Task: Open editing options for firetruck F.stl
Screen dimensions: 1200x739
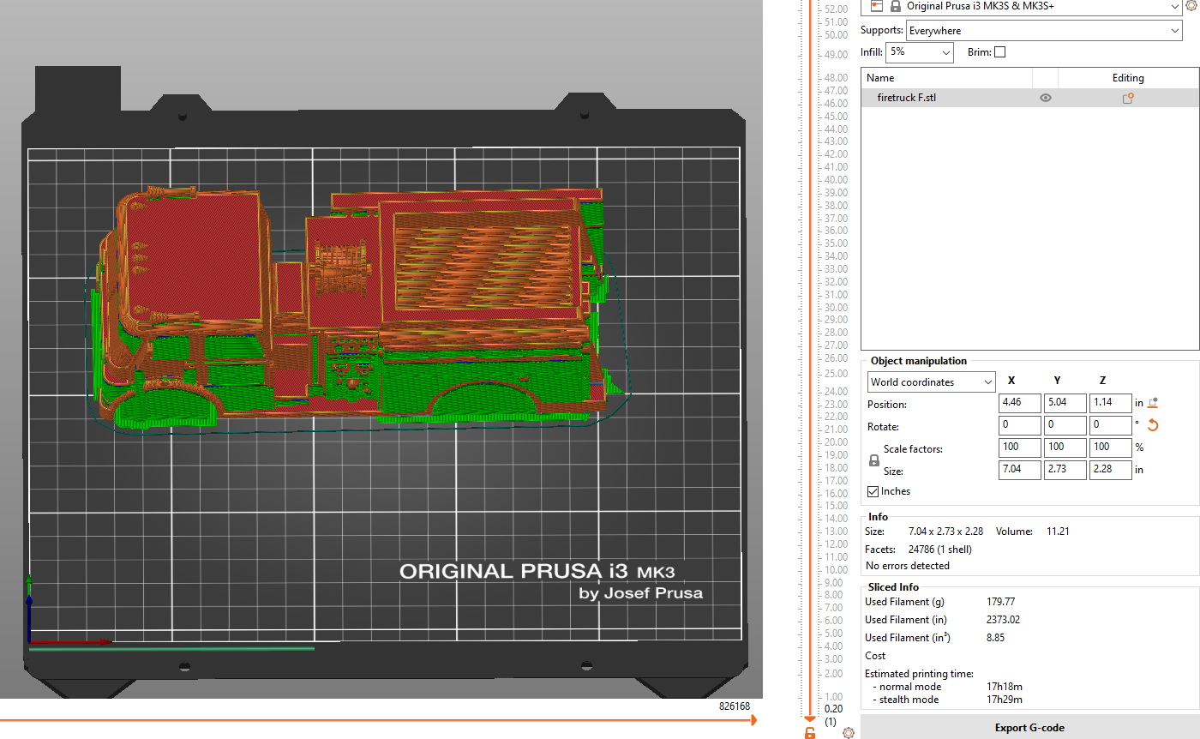Action: [x=1128, y=99]
